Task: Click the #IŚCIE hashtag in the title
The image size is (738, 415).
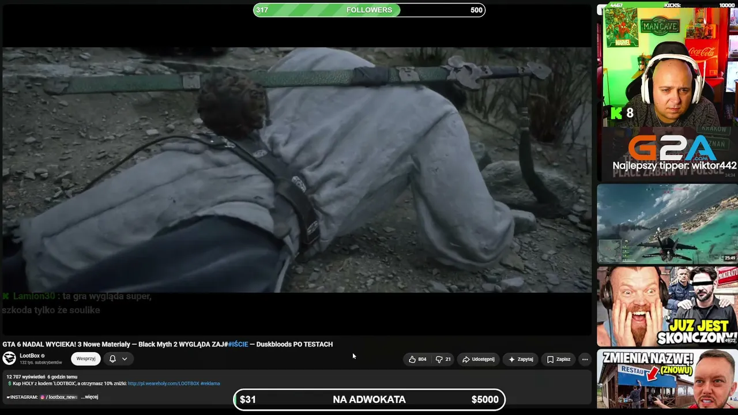Action: coord(238,344)
